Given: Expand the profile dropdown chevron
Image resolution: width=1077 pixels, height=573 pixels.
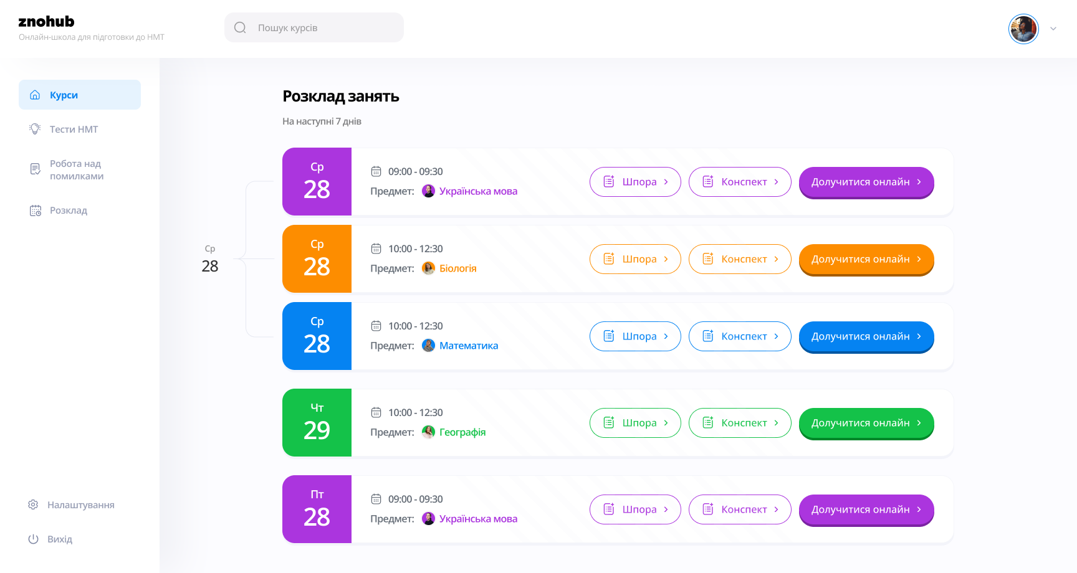Looking at the screenshot, I should [1053, 29].
